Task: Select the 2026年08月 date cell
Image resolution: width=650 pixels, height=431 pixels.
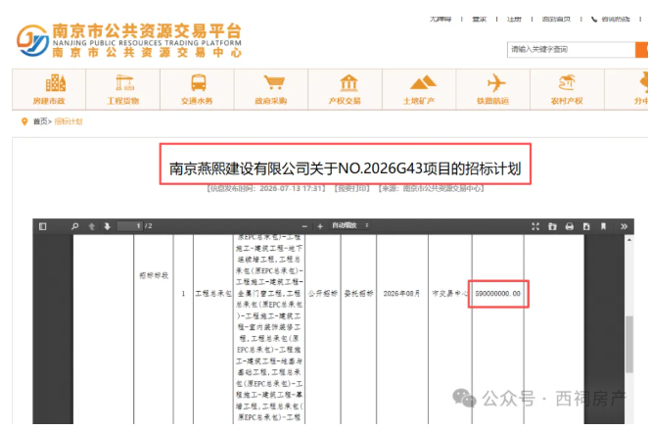Action: [401, 294]
